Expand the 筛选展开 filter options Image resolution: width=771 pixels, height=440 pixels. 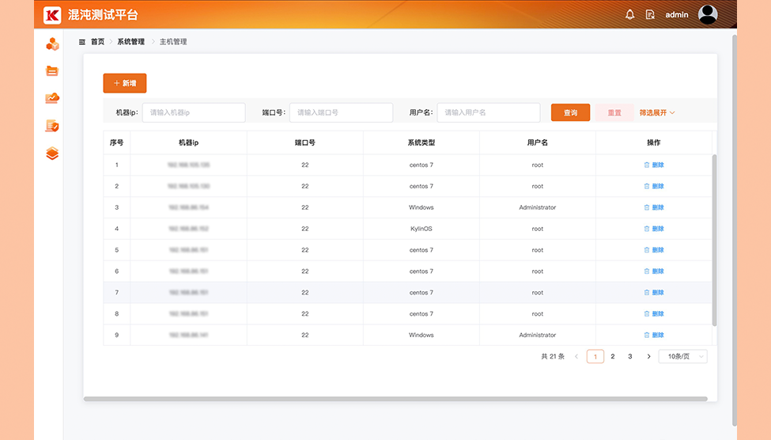point(657,112)
